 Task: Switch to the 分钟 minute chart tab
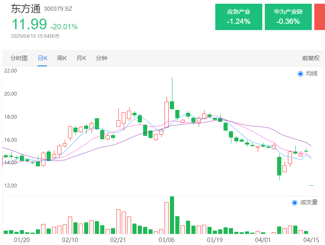pyautogui.click(x=101, y=58)
